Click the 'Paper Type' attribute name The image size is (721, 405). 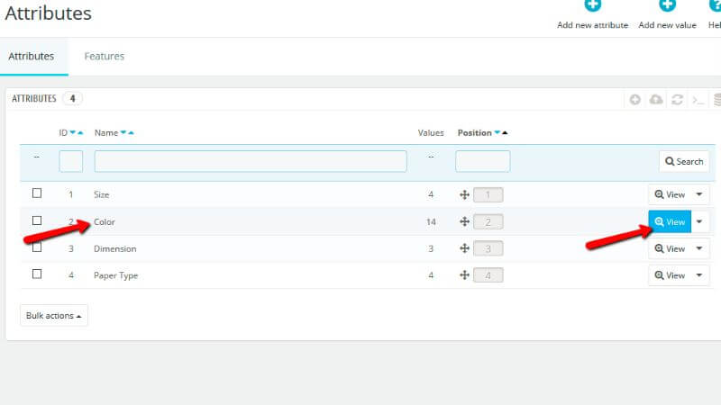(116, 275)
